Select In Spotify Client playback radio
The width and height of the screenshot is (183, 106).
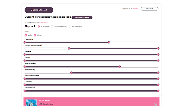pyautogui.click(x=52, y=27)
